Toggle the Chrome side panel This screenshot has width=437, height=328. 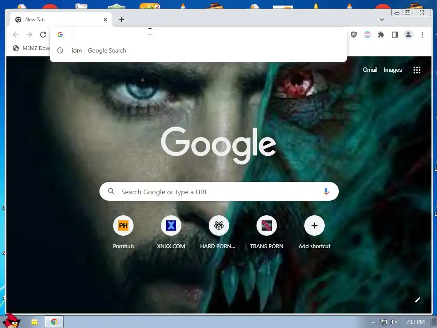tap(395, 35)
